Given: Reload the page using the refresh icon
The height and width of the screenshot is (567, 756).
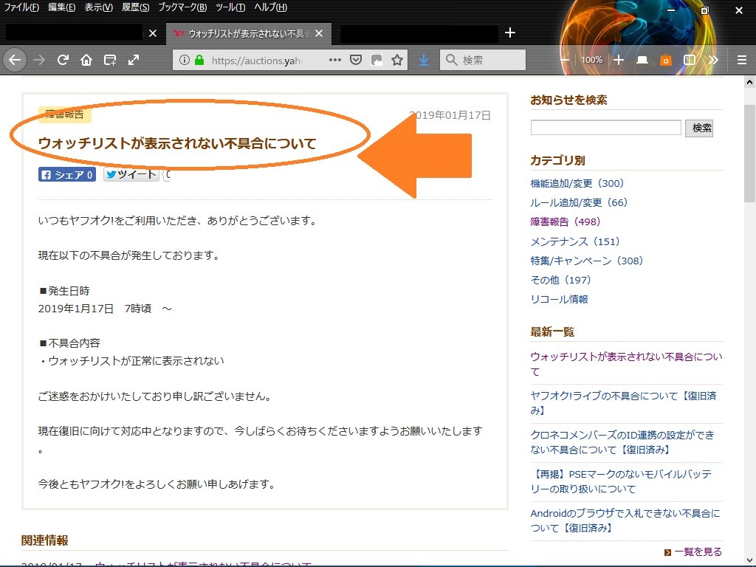Looking at the screenshot, I should click(63, 60).
